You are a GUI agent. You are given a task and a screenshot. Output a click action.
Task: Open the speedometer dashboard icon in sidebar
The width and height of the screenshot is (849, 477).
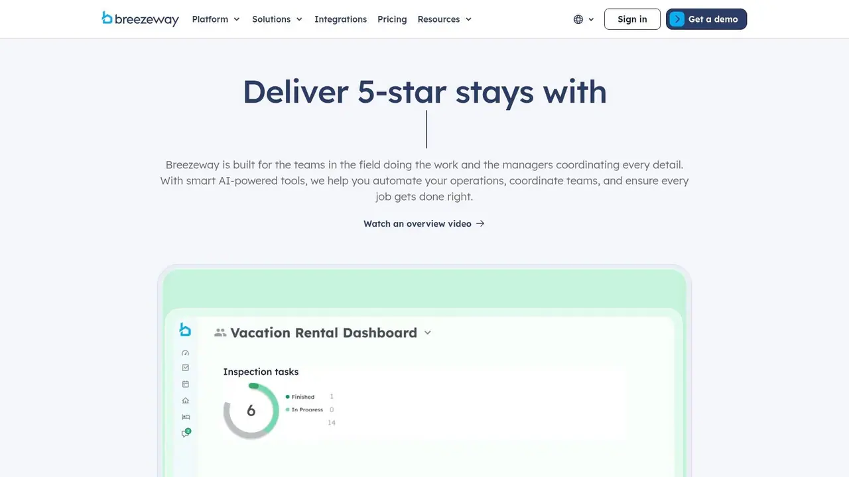[185, 352]
